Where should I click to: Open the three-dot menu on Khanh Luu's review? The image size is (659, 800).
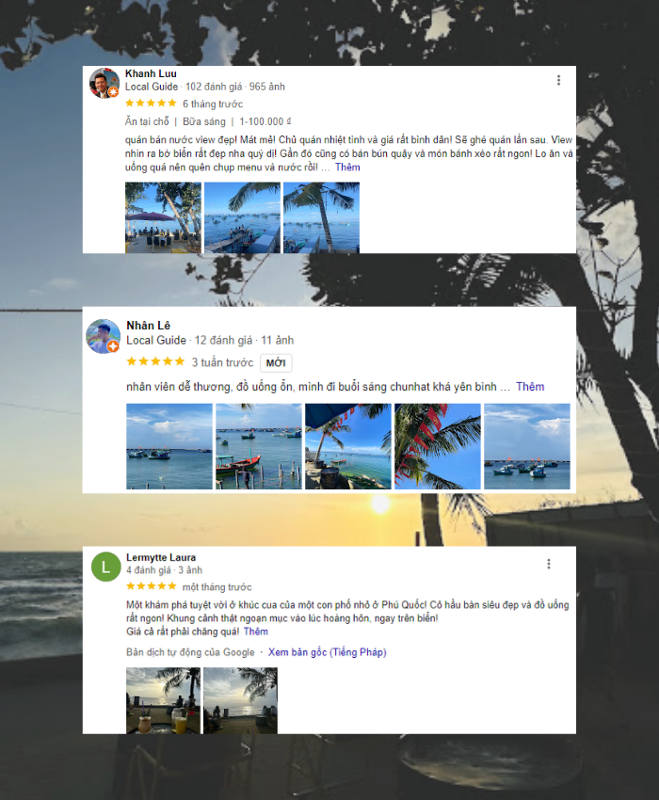click(558, 80)
